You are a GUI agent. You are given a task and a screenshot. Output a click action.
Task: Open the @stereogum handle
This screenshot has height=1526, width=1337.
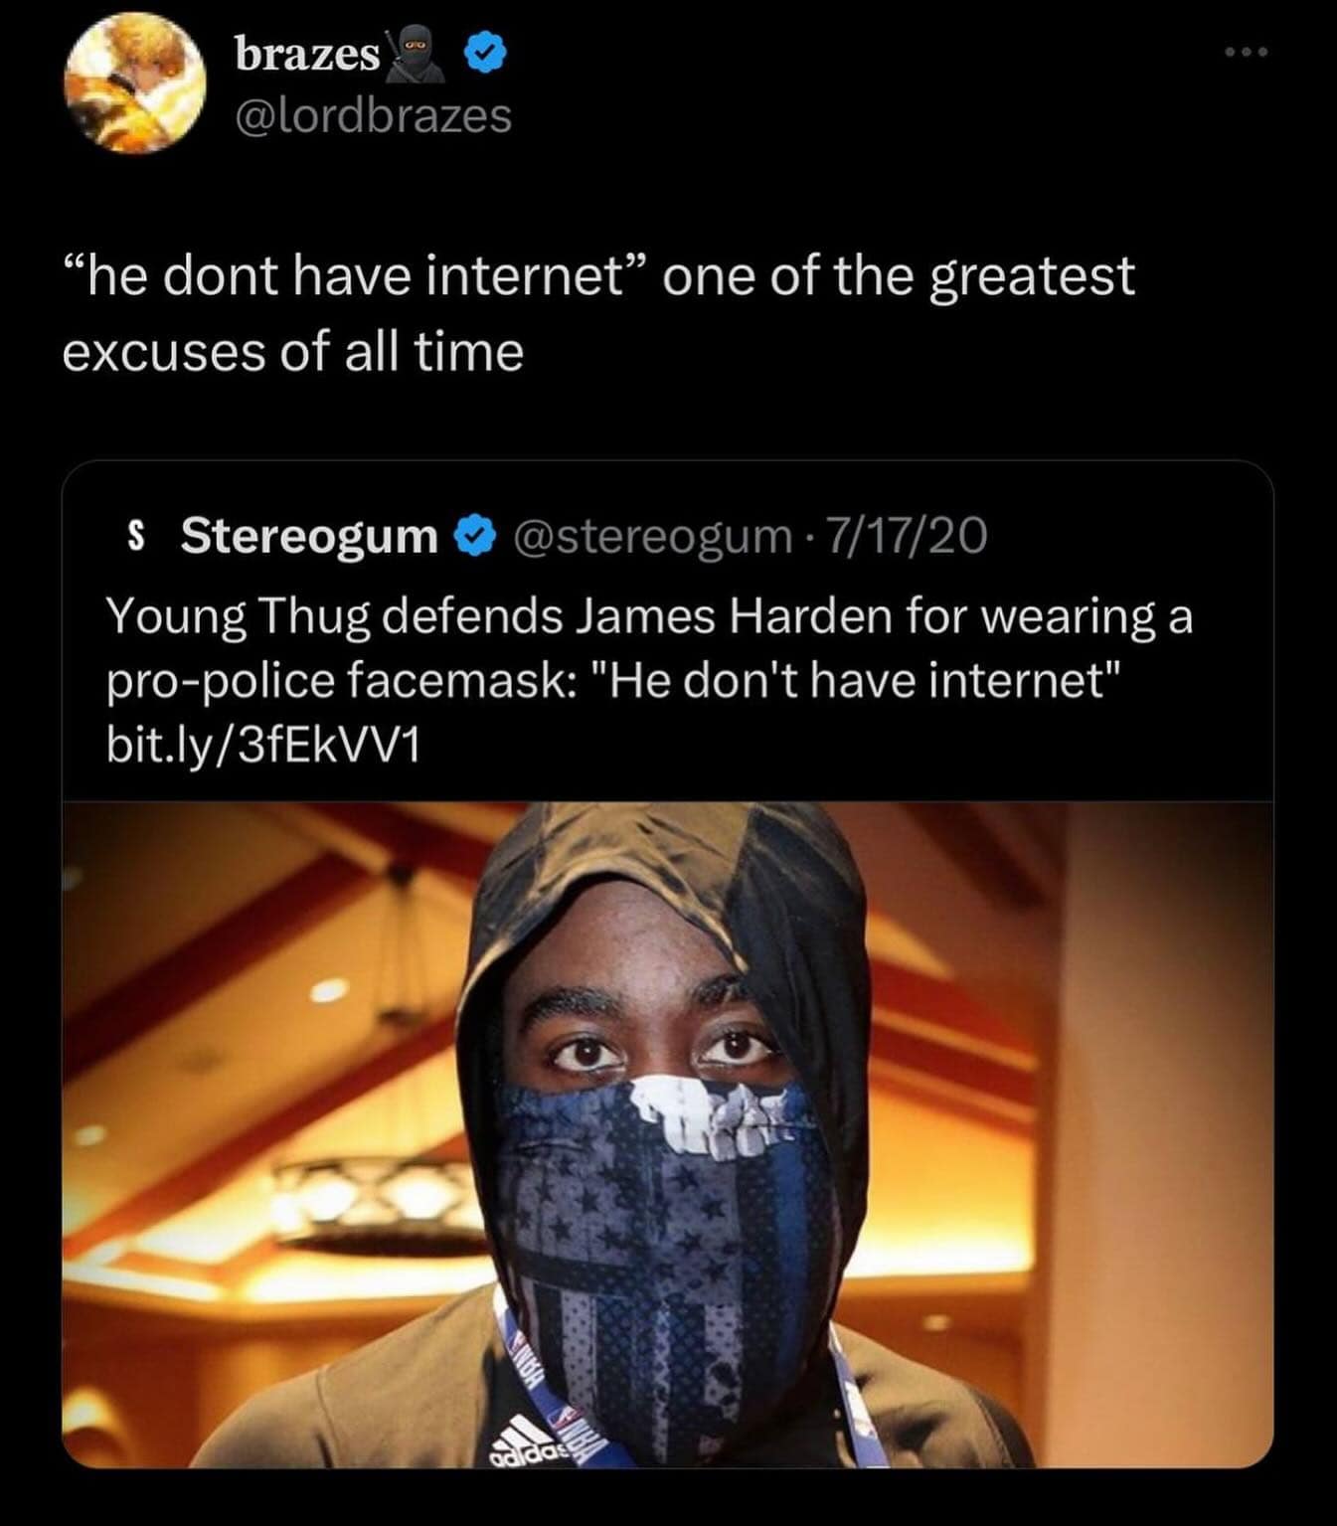point(652,537)
